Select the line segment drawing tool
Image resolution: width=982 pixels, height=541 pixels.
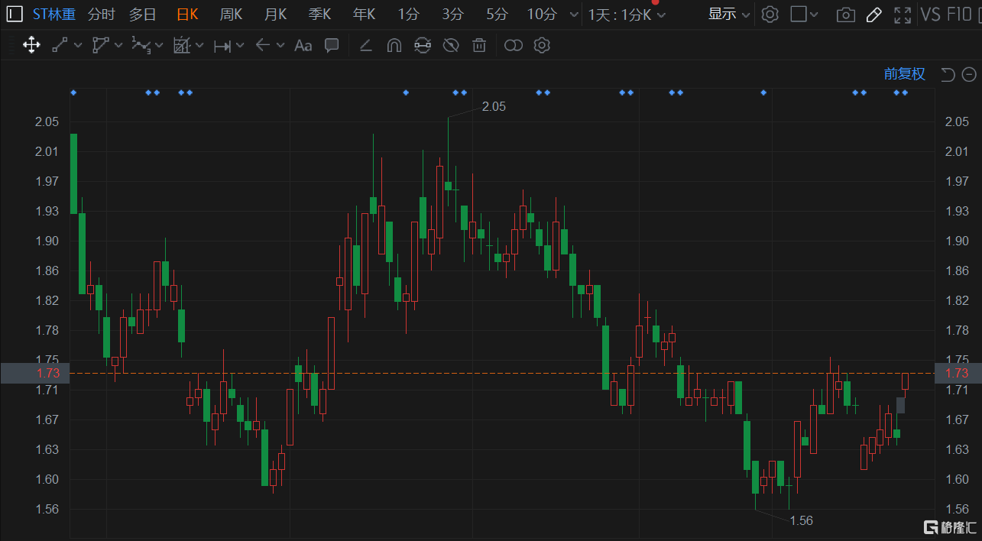coord(60,45)
